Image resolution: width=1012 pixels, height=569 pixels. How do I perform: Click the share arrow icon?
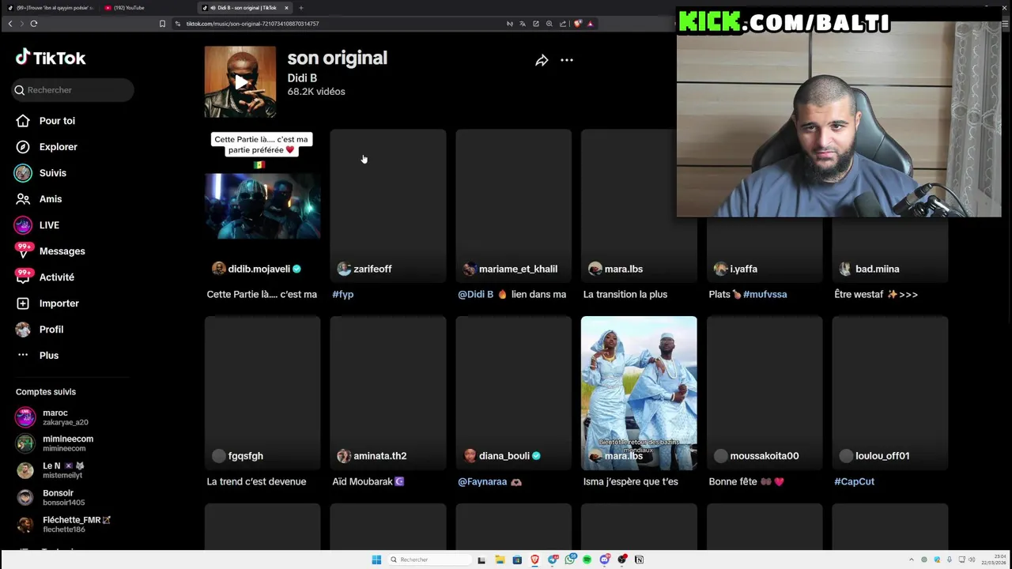[542, 60]
